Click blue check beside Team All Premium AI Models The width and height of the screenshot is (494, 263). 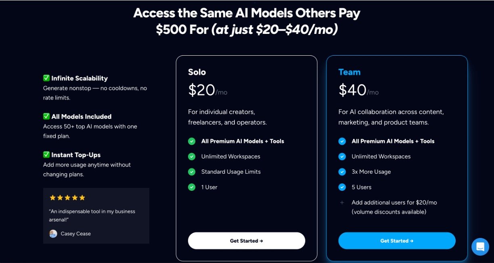coord(342,141)
